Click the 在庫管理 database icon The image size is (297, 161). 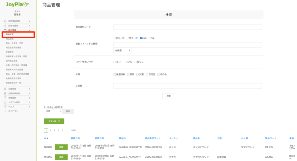pos(5,89)
